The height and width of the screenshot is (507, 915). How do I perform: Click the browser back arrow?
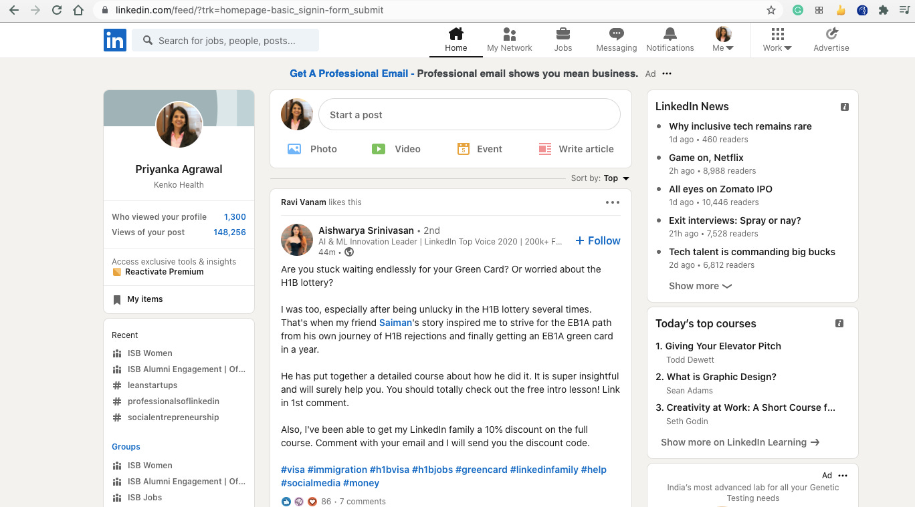pos(13,10)
